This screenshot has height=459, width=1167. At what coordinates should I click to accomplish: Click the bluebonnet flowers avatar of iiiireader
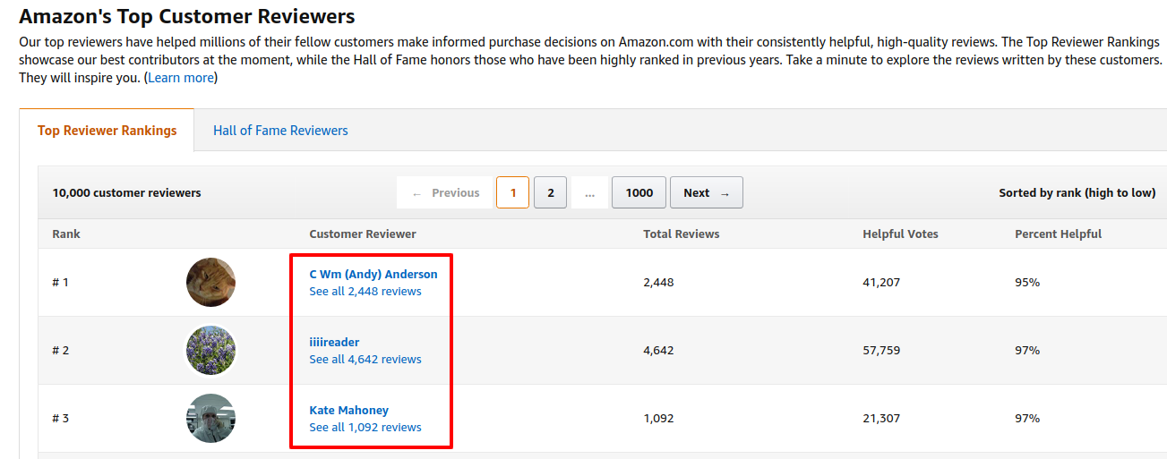tap(211, 351)
